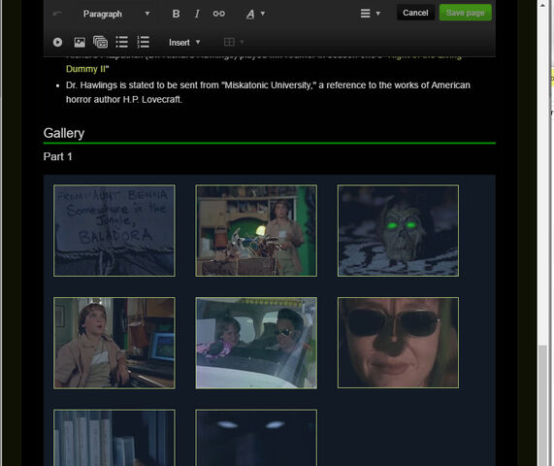
Task: Select the Miskatonic University trivia bullet text
Action: pos(268,92)
